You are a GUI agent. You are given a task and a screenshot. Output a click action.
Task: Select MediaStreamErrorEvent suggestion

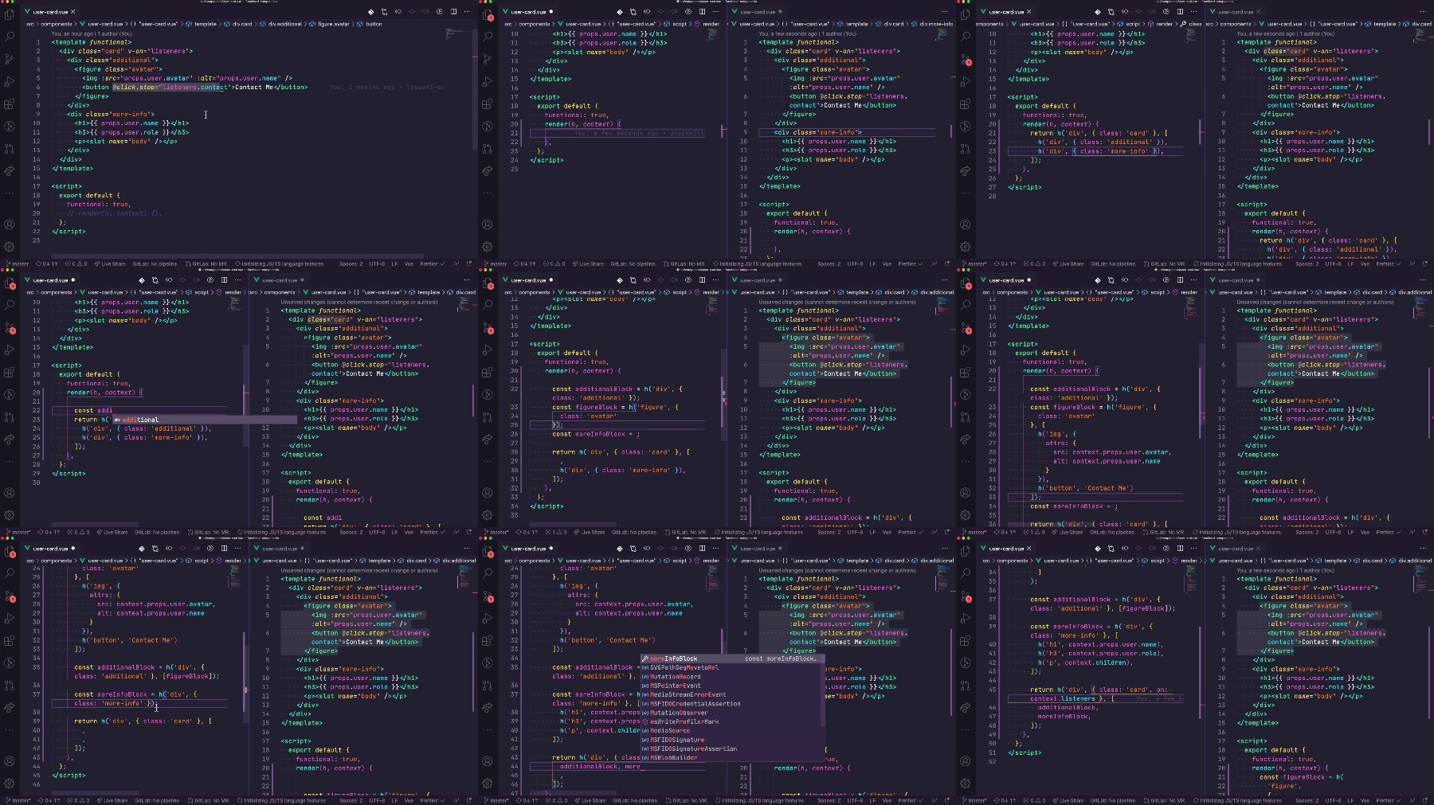(731, 694)
